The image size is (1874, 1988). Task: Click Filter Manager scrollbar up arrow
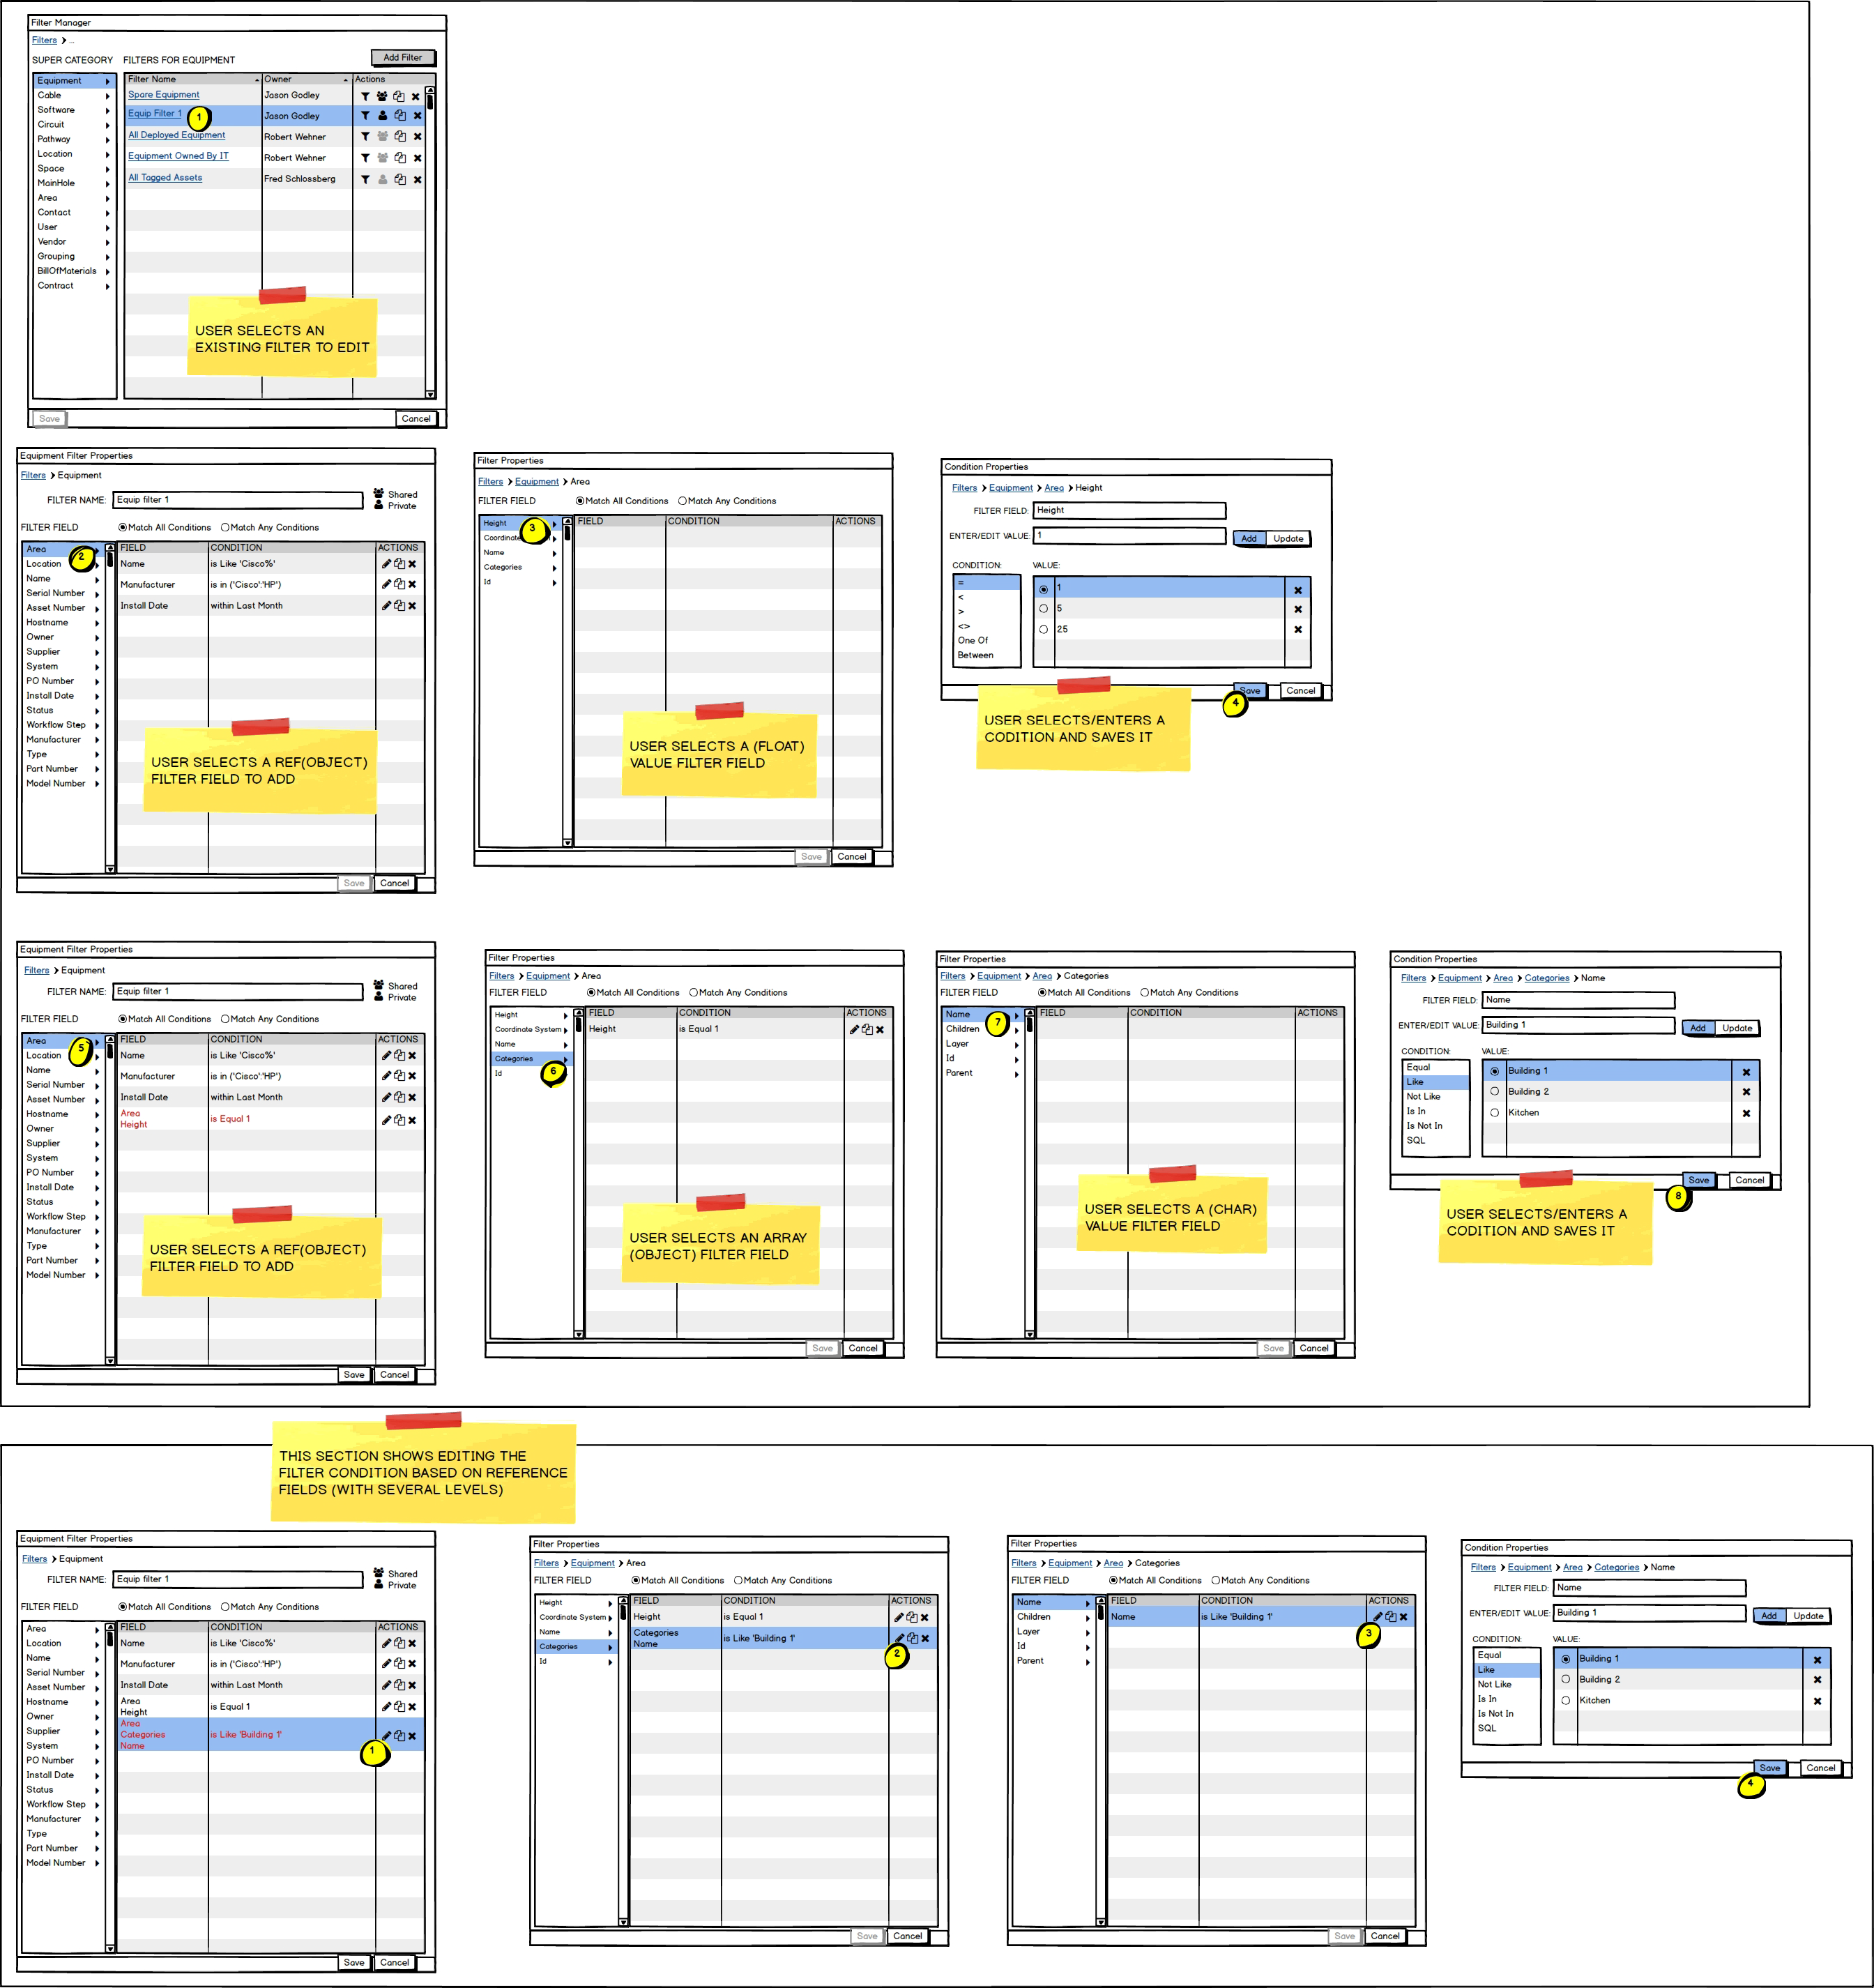pos(430,90)
